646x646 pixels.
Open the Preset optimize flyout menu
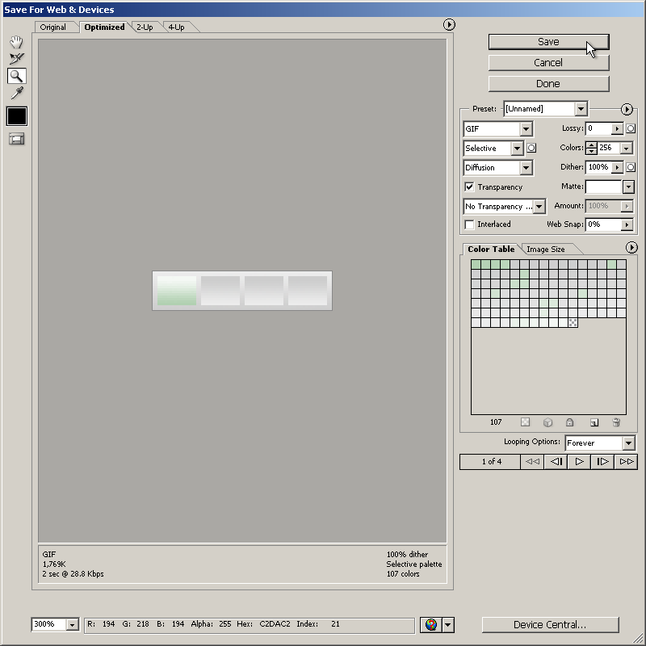click(x=627, y=109)
